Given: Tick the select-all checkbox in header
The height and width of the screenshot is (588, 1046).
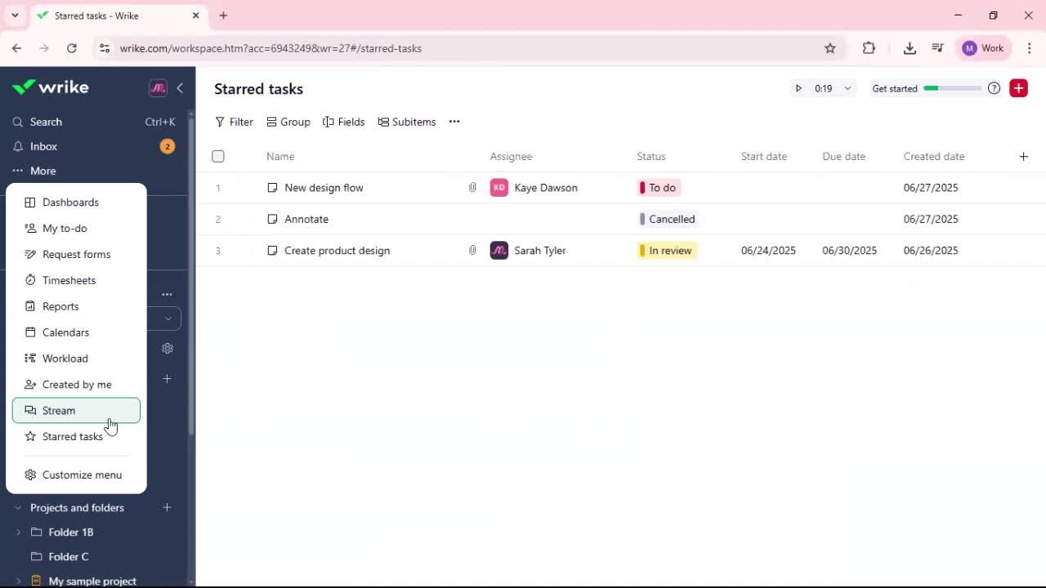Looking at the screenshot, I should (218, 156).
